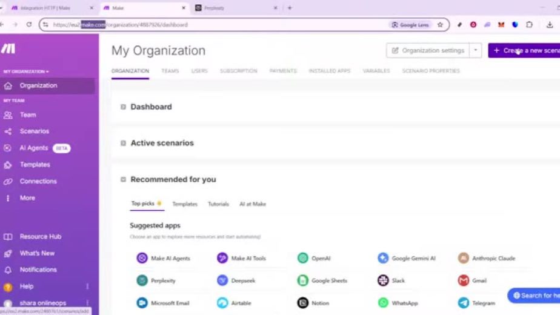This screenshot has width=560, height=315.
Task: Expand the More sidebar menu
Action: point(27,198)
